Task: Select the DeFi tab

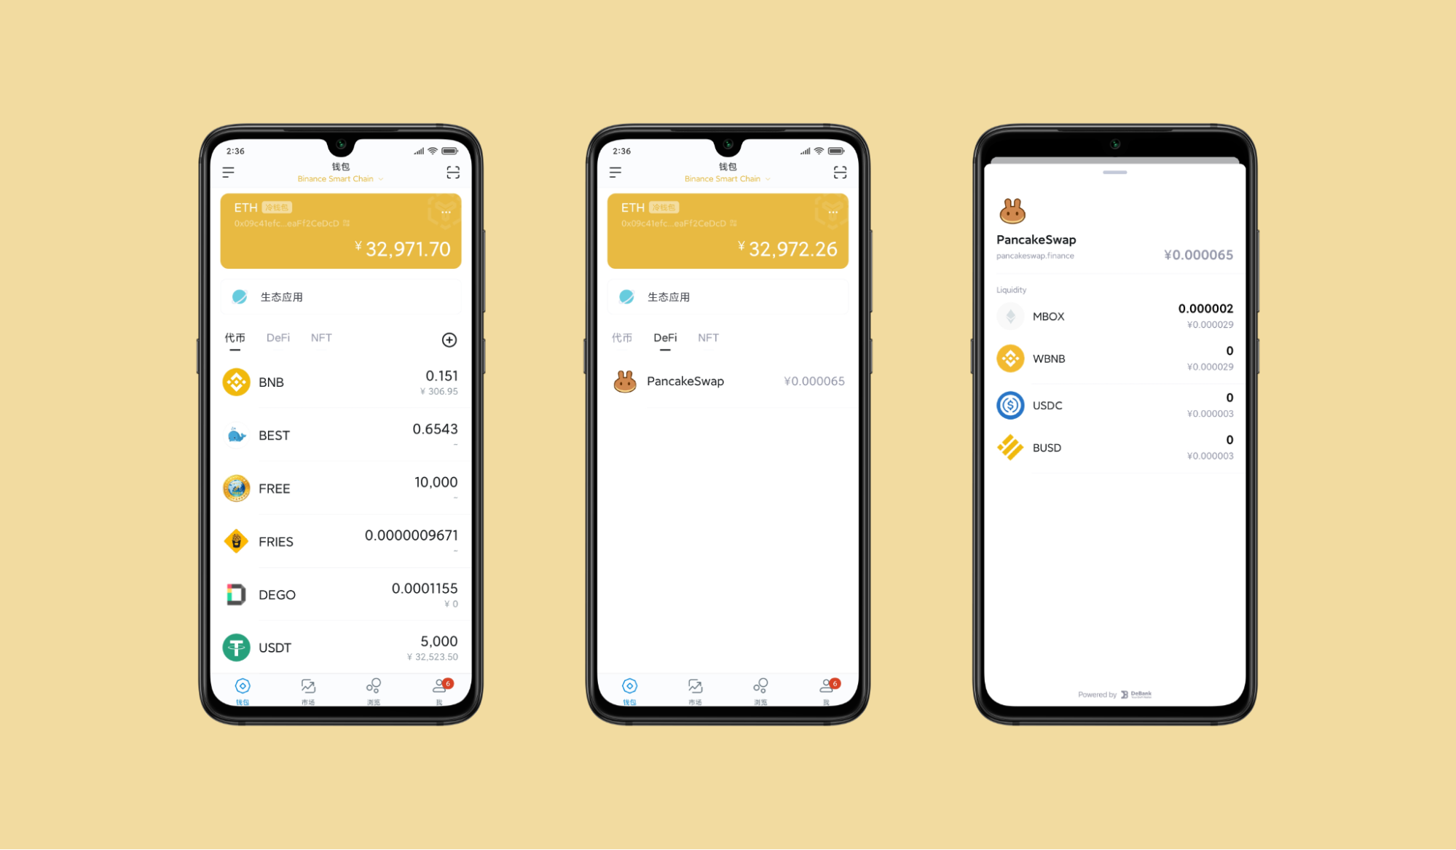Action: [x=280, y=338]
